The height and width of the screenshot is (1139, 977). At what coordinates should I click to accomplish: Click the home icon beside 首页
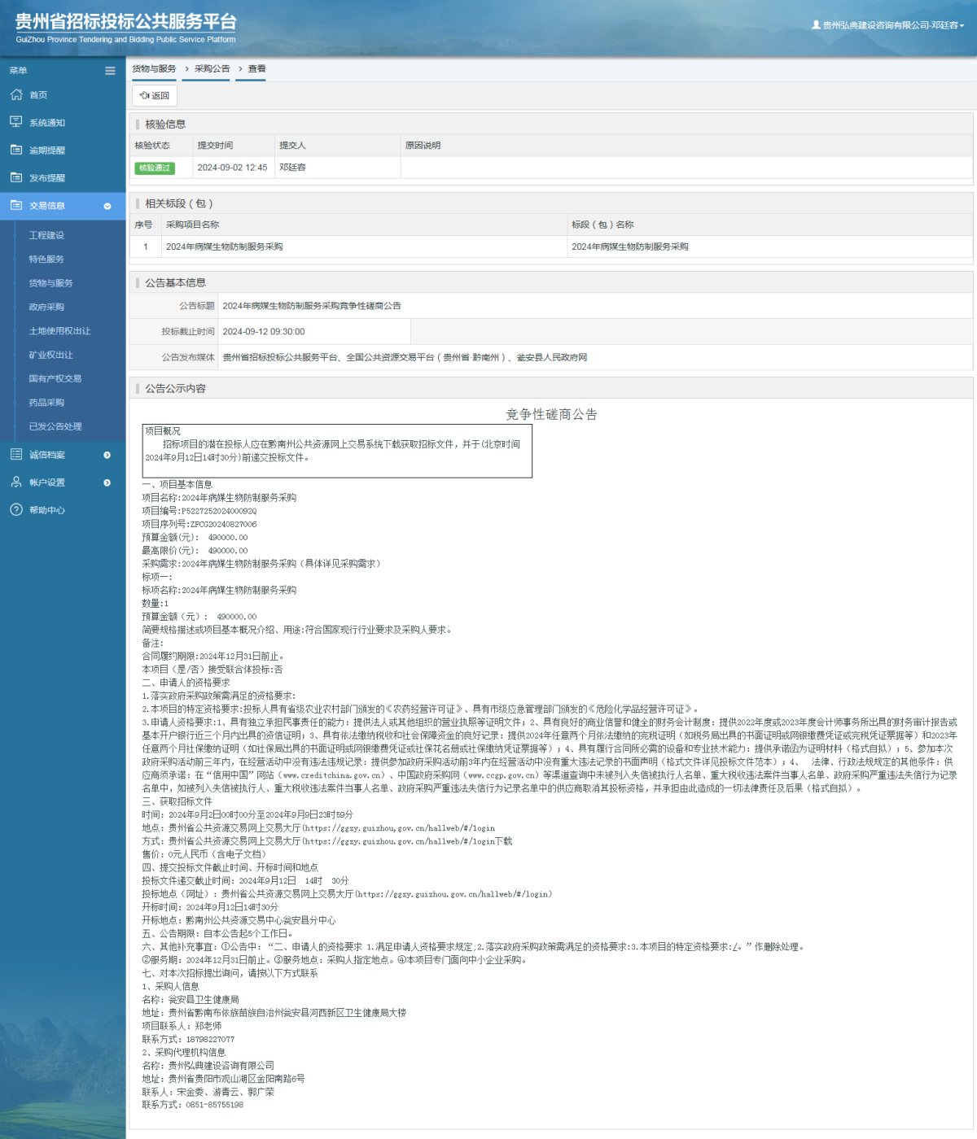pos(16,94)
